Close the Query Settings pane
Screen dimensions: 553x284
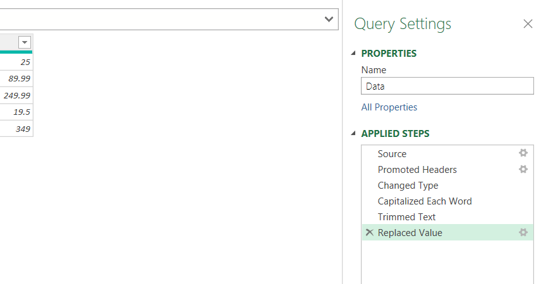[x=528, y=24]
